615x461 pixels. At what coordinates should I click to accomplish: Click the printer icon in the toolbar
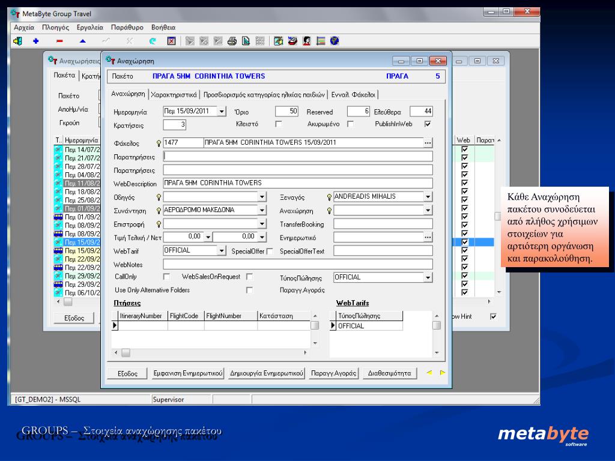tap(232, 41)
